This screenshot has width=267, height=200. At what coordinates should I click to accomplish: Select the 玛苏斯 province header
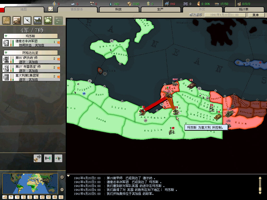coord(31,36)
